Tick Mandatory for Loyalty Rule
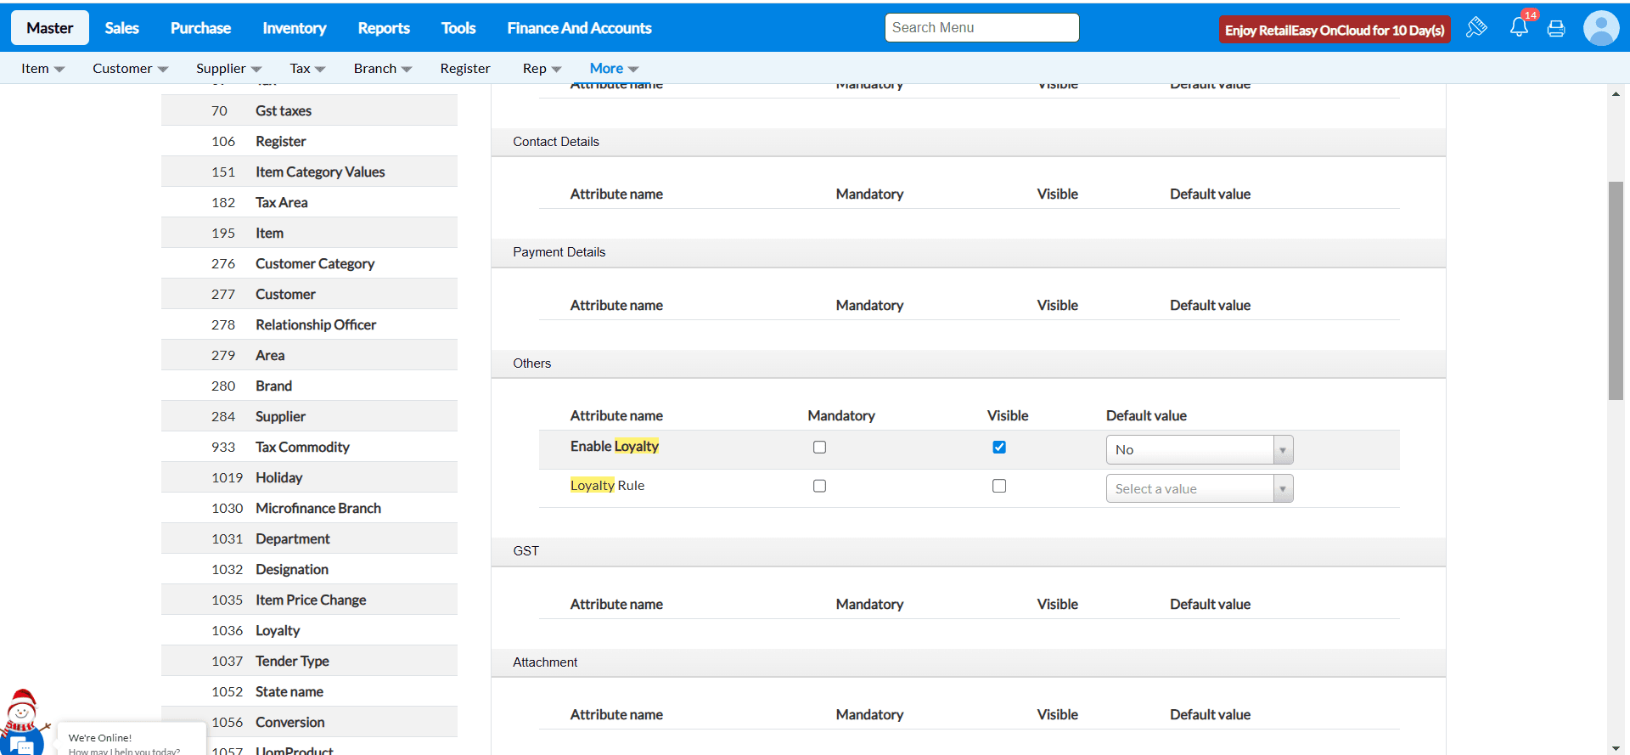Screen dimensions: 1630x755 [x=819, y=487]
